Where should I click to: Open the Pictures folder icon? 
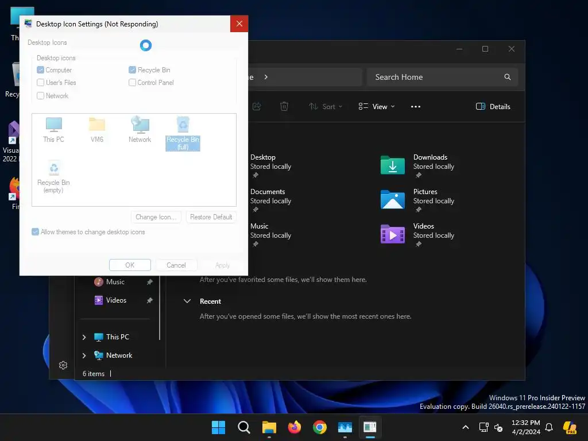click(393, 199)
